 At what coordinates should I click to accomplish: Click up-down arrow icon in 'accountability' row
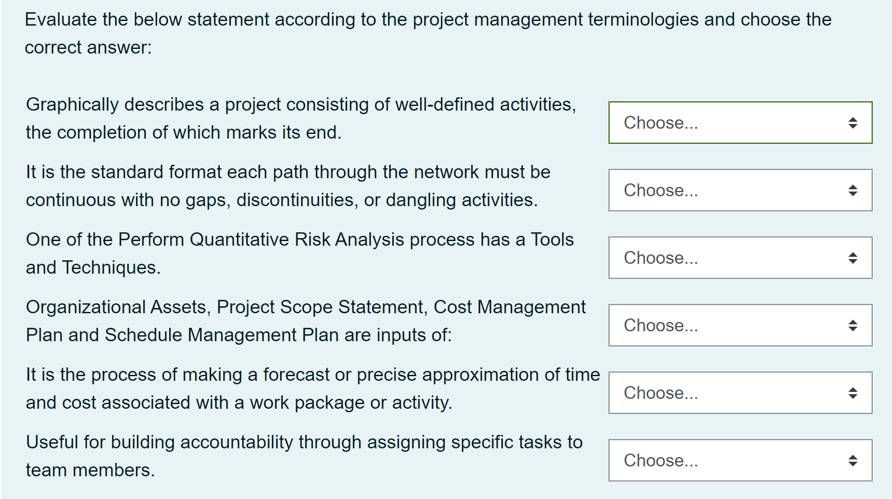[x=852, y=461]
